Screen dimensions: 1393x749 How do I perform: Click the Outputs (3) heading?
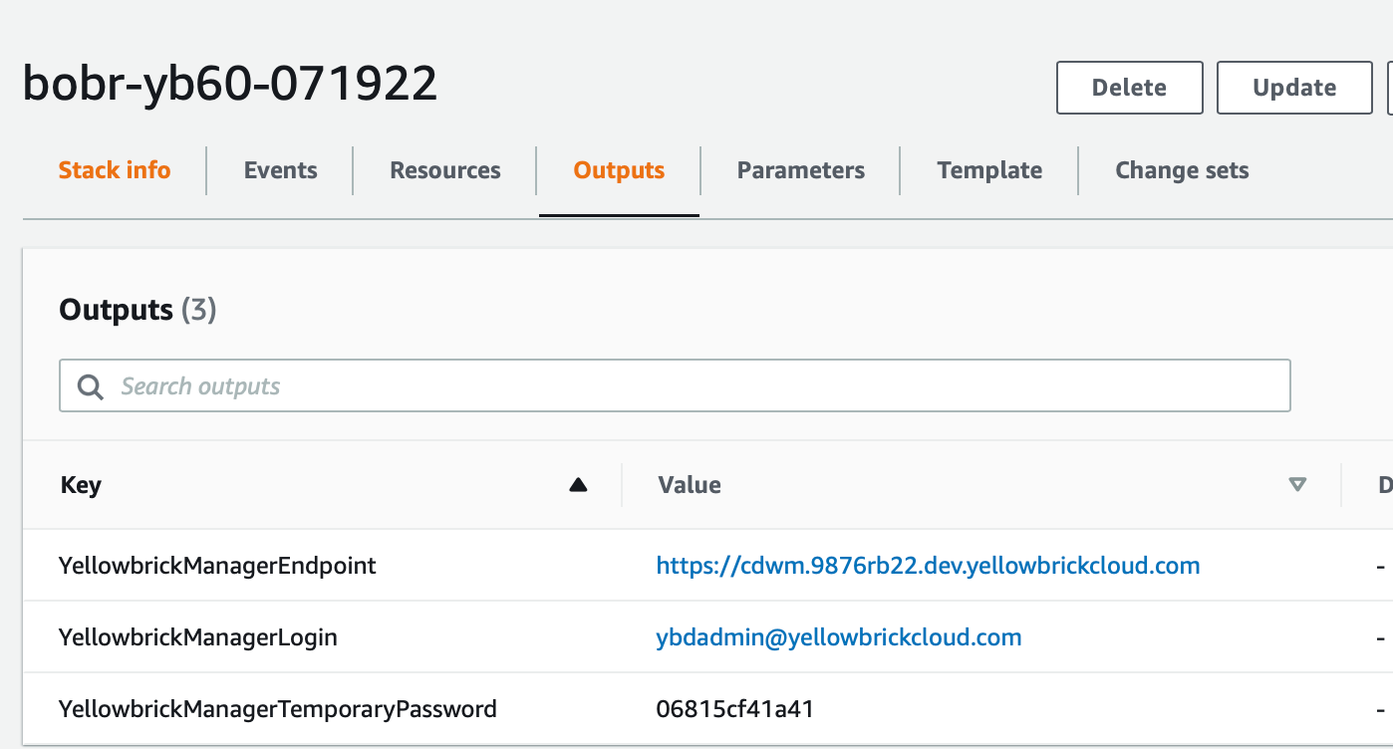click(138, 310)
